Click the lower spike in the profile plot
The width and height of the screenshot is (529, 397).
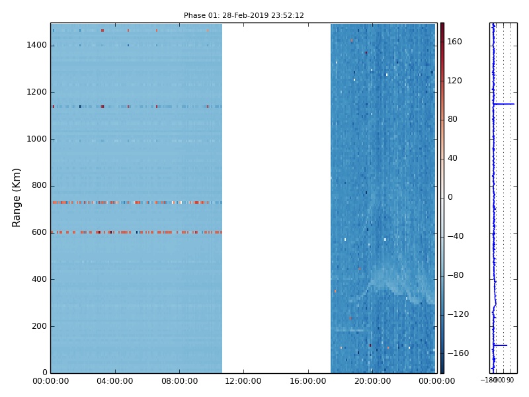501,345
